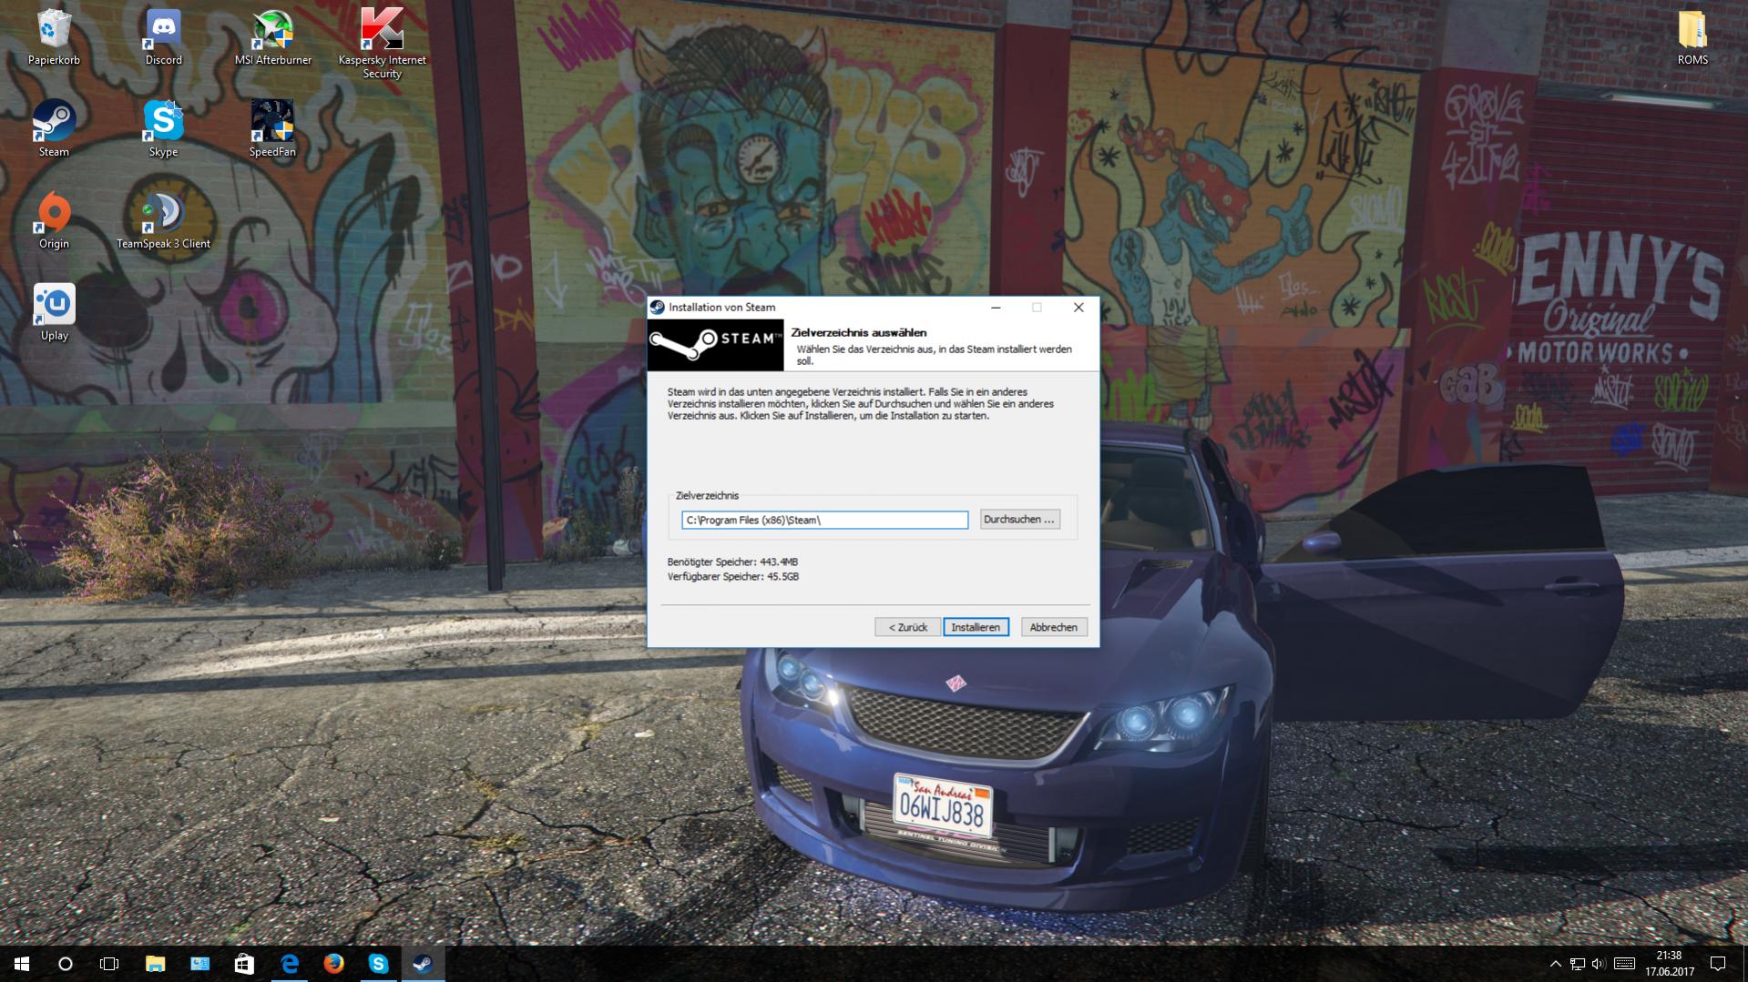This screenshot has width=1748, height=982.
Task: Open the ROMS folder on desktop
Action: tap(1692, 36)
